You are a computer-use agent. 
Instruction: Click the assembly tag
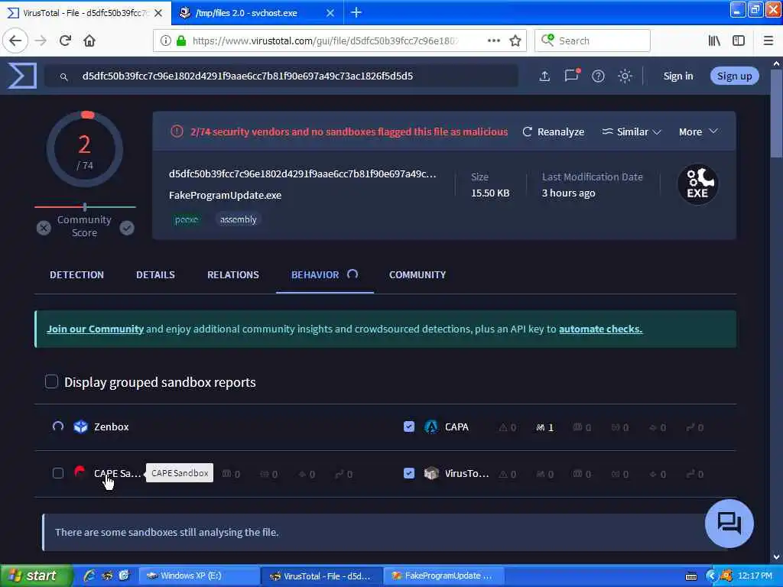pos(239,219)
